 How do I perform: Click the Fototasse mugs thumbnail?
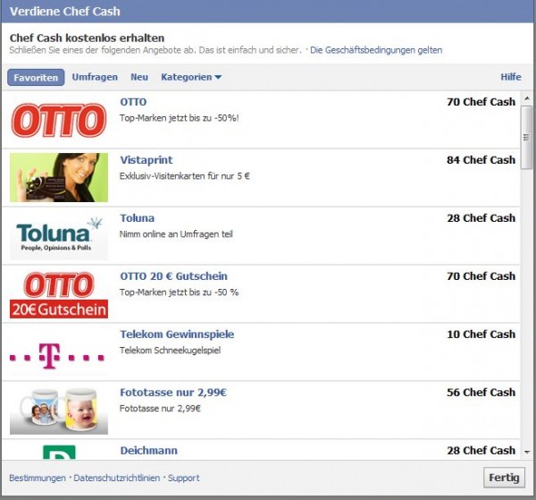pyautogui.click(x=58, y=410)
